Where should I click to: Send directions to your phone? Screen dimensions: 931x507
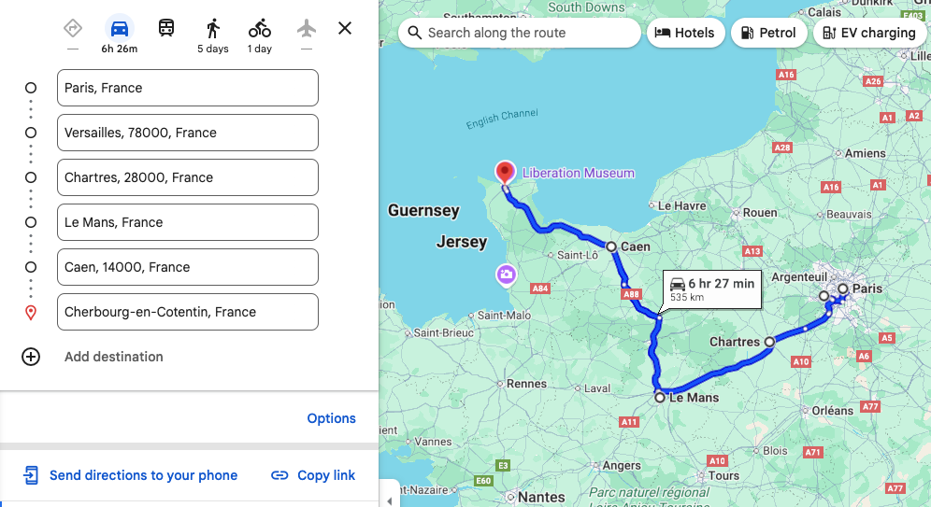[x=131, y=475]
